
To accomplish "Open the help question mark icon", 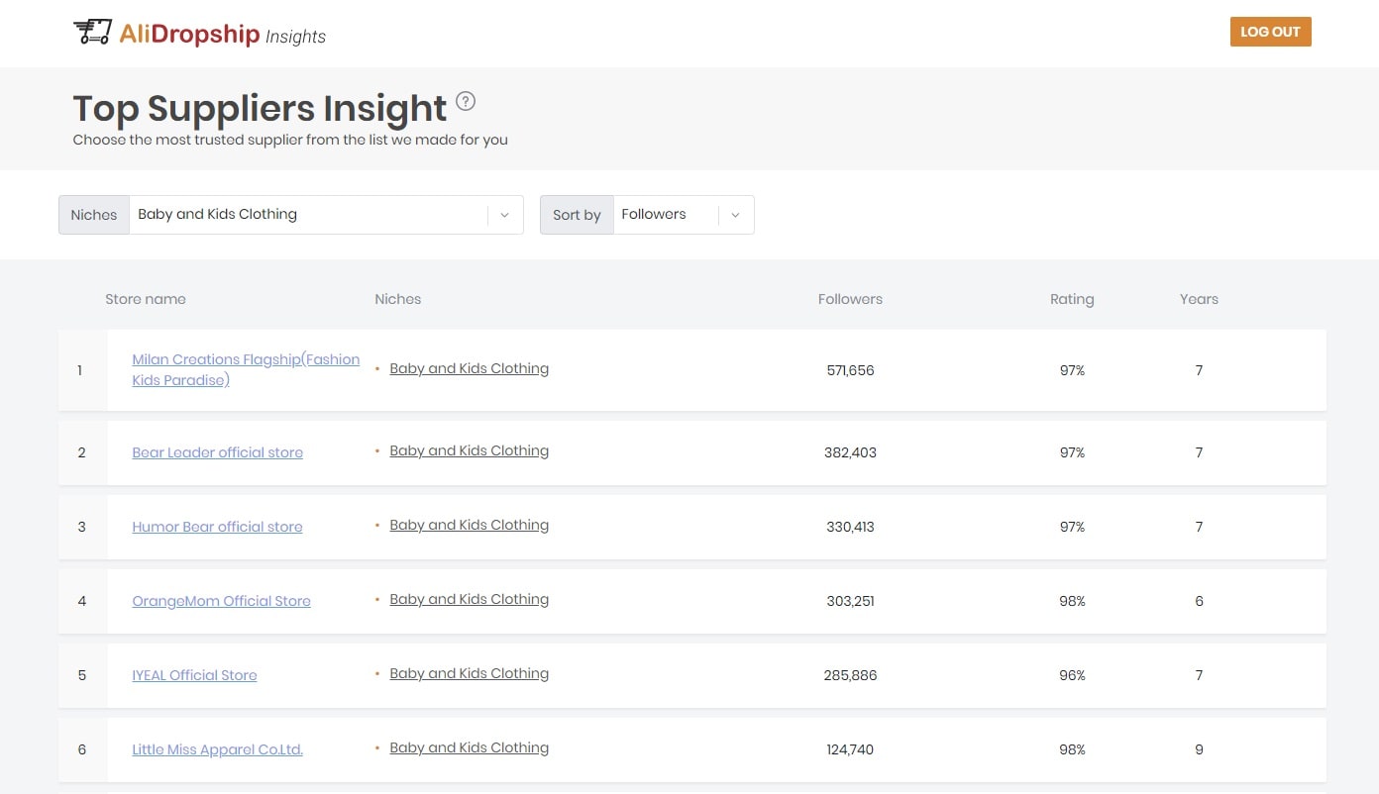I will [x=466, y=101].
